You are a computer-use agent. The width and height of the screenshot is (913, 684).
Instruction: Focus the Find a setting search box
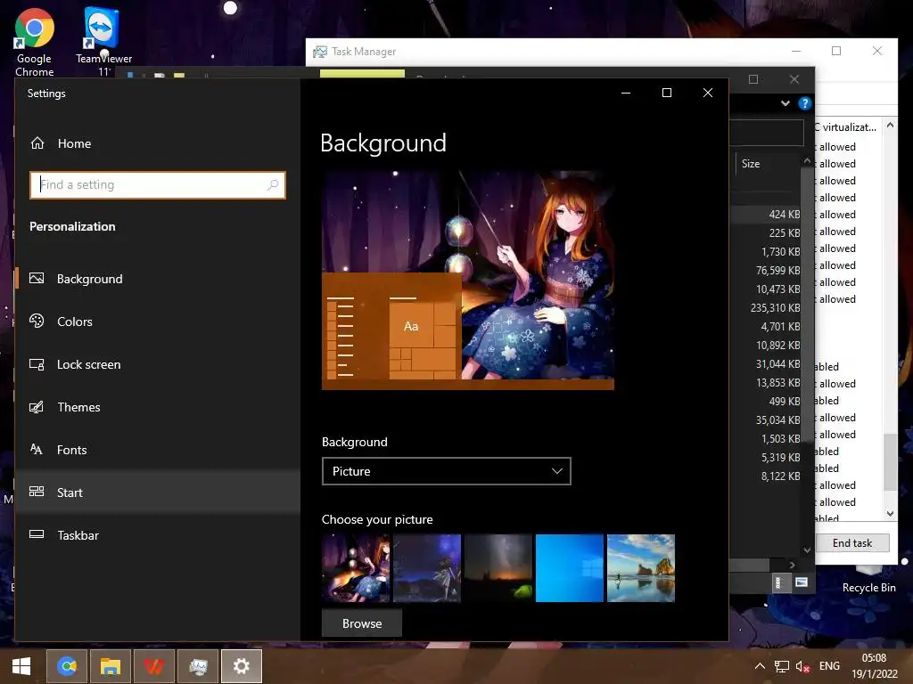(157, 185)
